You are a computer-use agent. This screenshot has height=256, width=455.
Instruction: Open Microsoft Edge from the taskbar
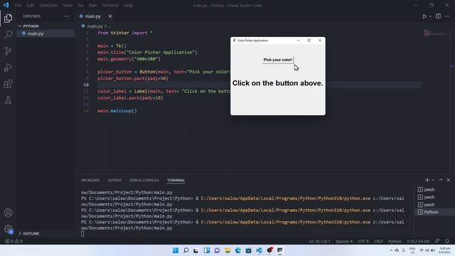point(238,250)
